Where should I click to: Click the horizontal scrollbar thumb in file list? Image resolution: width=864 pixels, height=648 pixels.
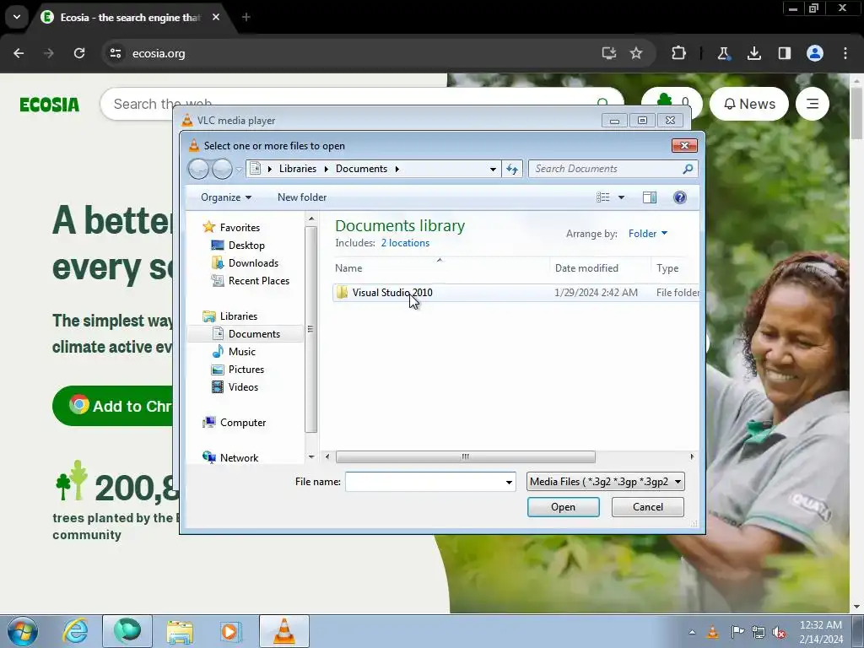pyautogui.click(x=465, y=456)
